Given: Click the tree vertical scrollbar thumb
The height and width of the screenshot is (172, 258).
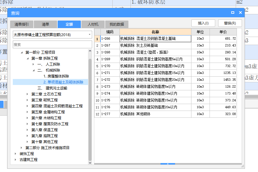Looking at the screenshot, I should (90, 109).
